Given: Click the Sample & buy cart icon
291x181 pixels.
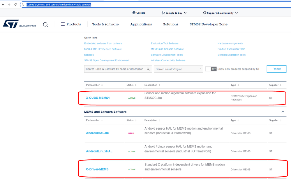Looking at the screenshot, I should point(163,13).
